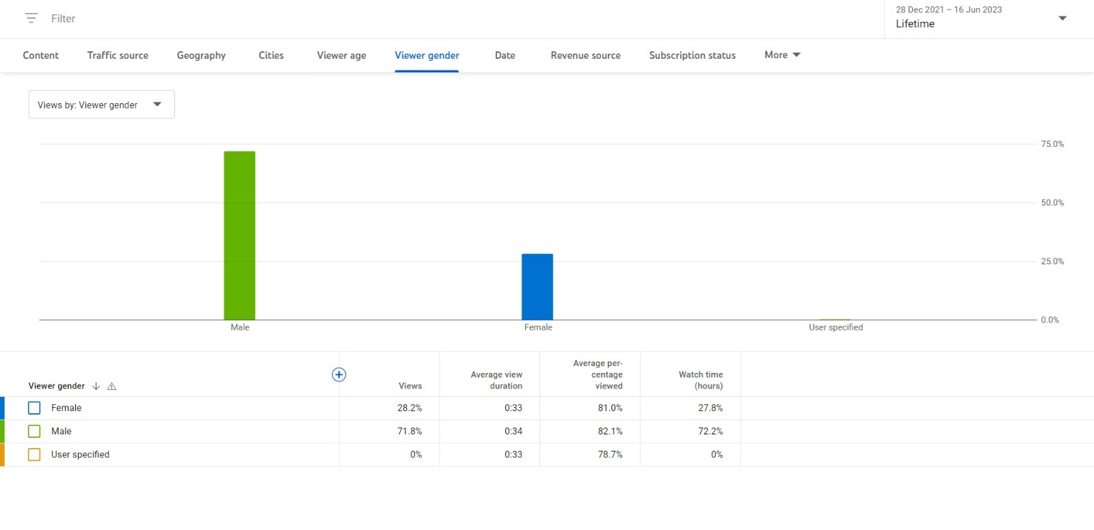
Task: Click the sort arrow beside Viewer gender
Action: pos(96,386)
